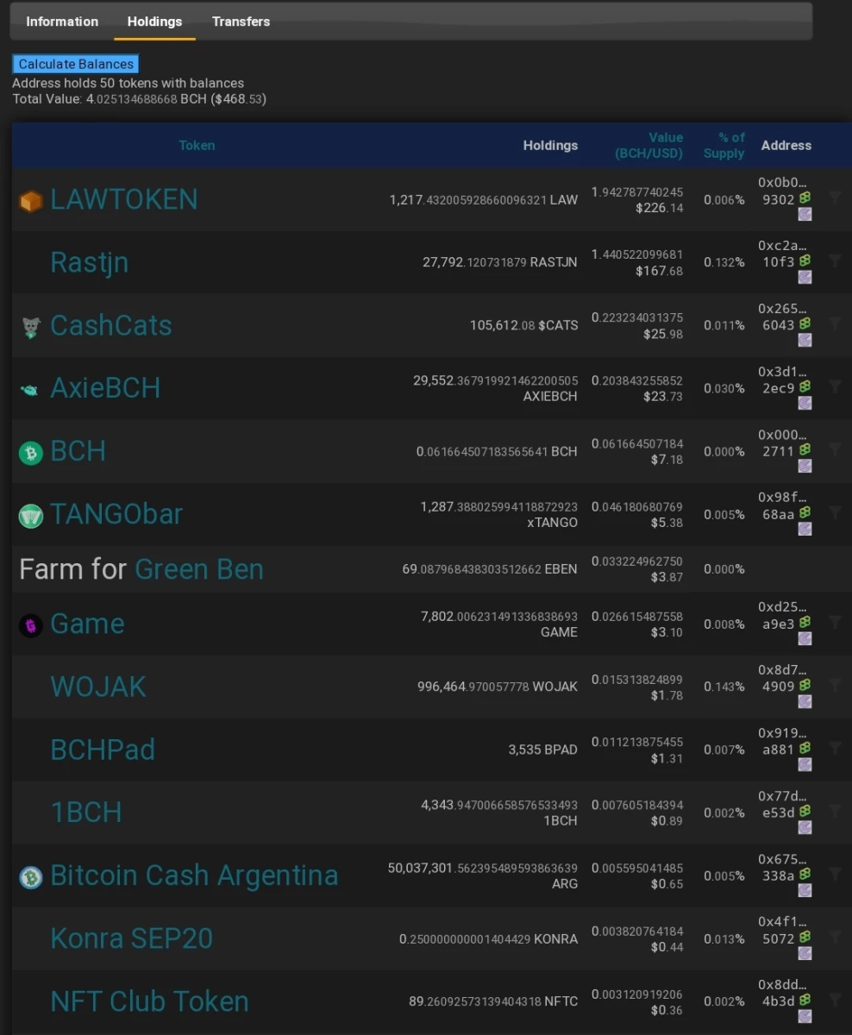Switch to the Transfers tab

point(241,22)
